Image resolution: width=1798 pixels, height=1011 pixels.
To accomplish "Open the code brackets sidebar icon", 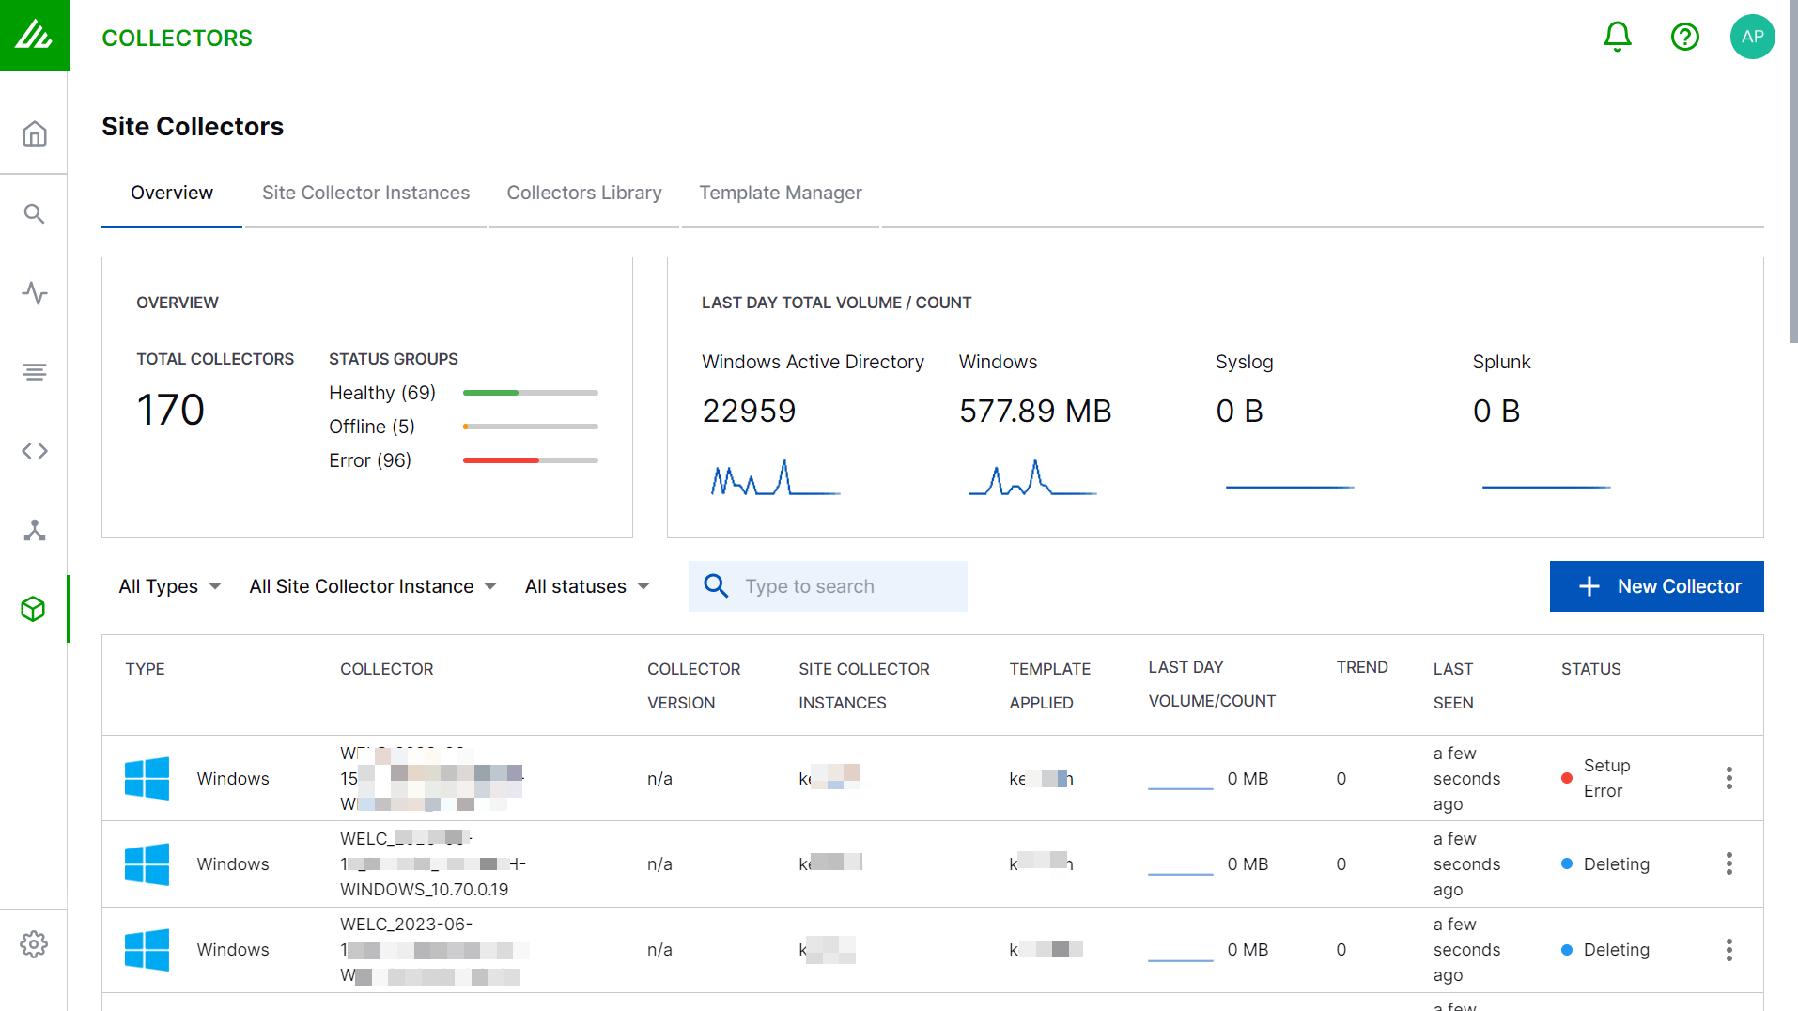I will (x=35, y=451).
